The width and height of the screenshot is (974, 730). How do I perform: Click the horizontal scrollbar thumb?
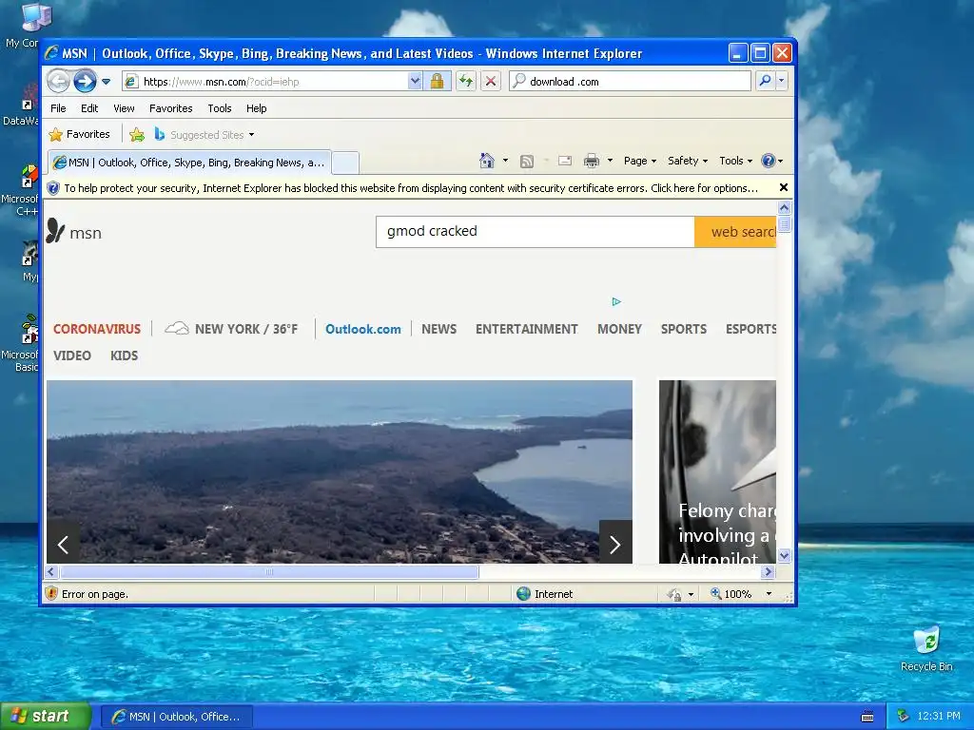tap(269, 571)
